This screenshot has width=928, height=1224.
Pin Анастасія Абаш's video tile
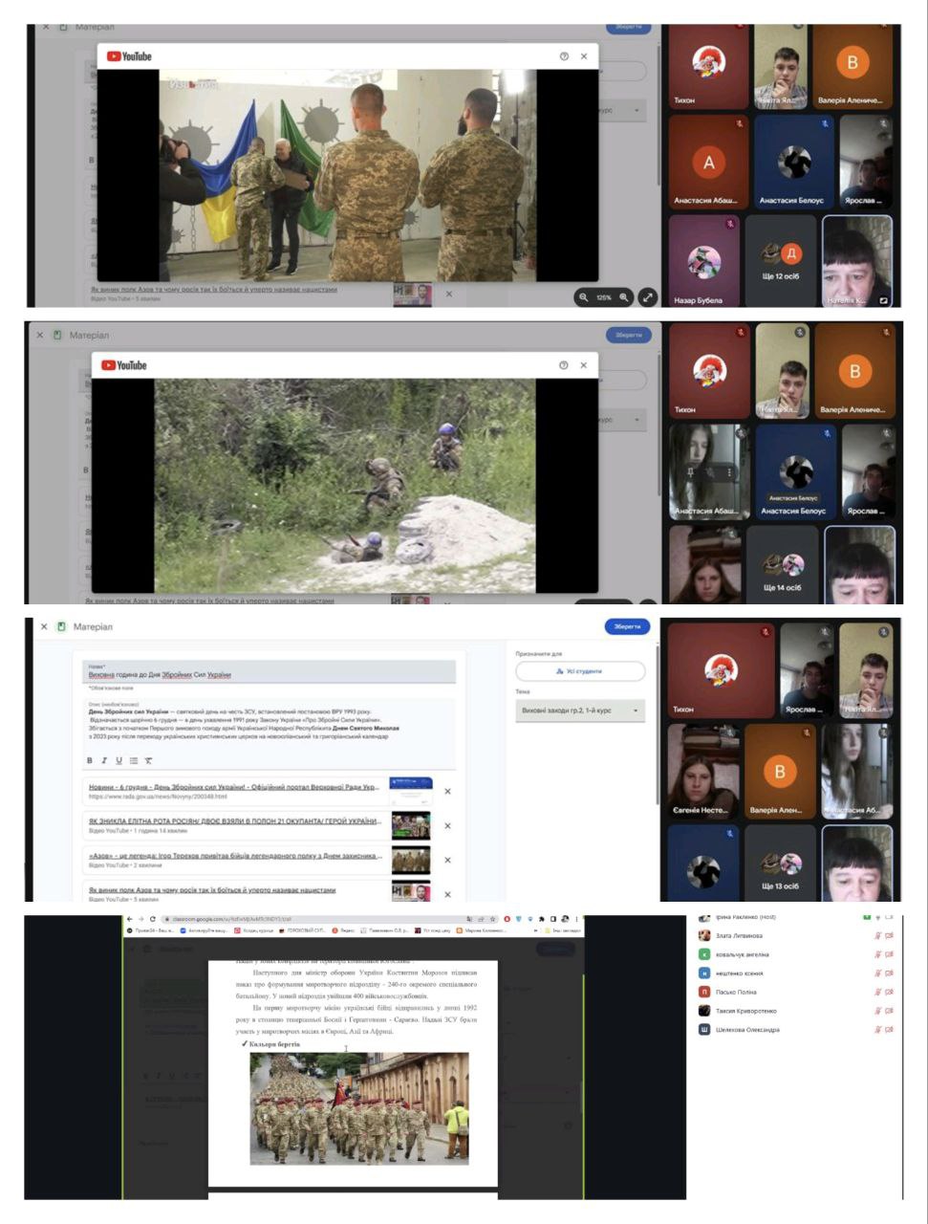(689, 472)
